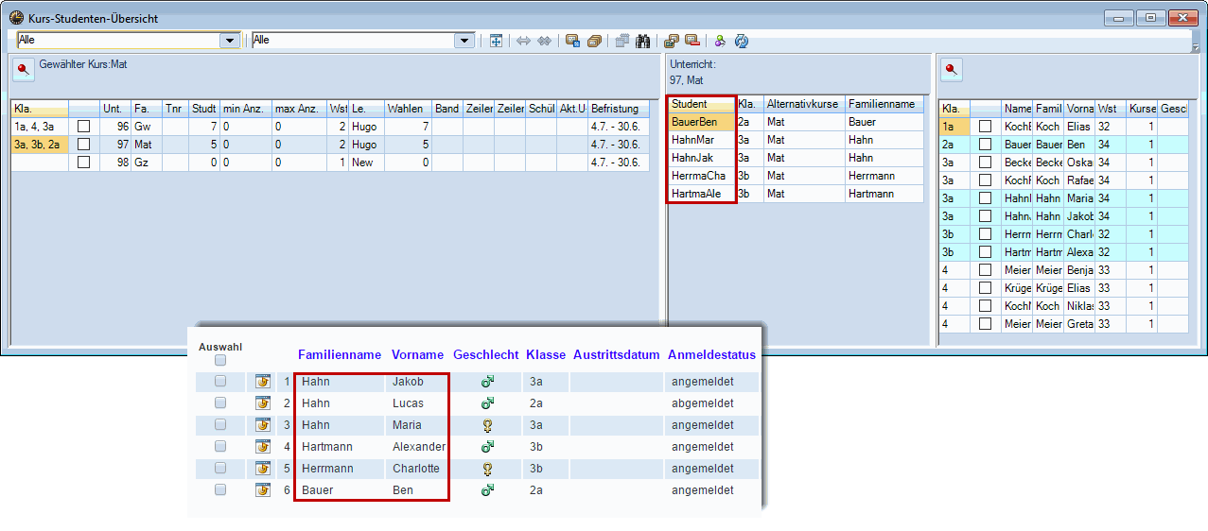Open the right 'Alle' combo box arrow
Viewport: 1208px width, 531px height.
[464, 41]
